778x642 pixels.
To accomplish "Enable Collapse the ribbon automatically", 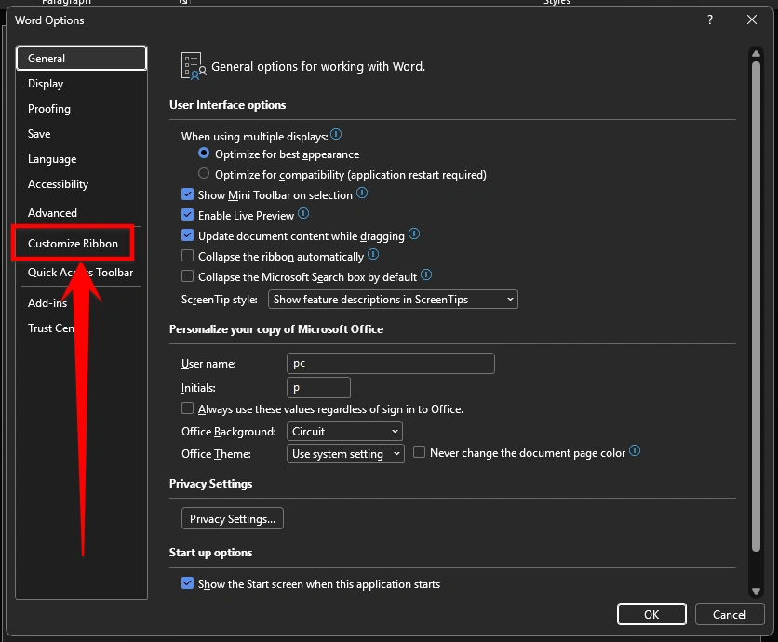I will (x=187, y=256).
